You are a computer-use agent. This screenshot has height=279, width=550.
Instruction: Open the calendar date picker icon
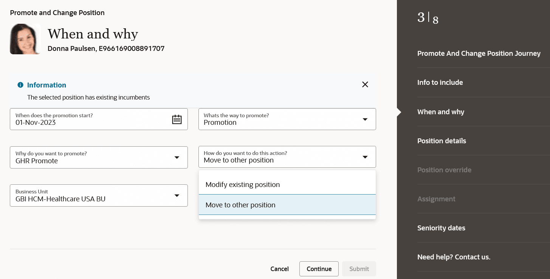click(177, 120)
